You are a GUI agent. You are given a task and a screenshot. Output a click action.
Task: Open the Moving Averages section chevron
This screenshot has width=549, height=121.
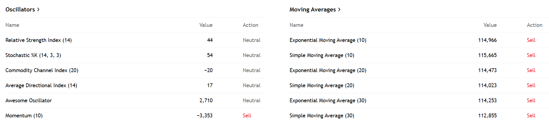(339, 10)
